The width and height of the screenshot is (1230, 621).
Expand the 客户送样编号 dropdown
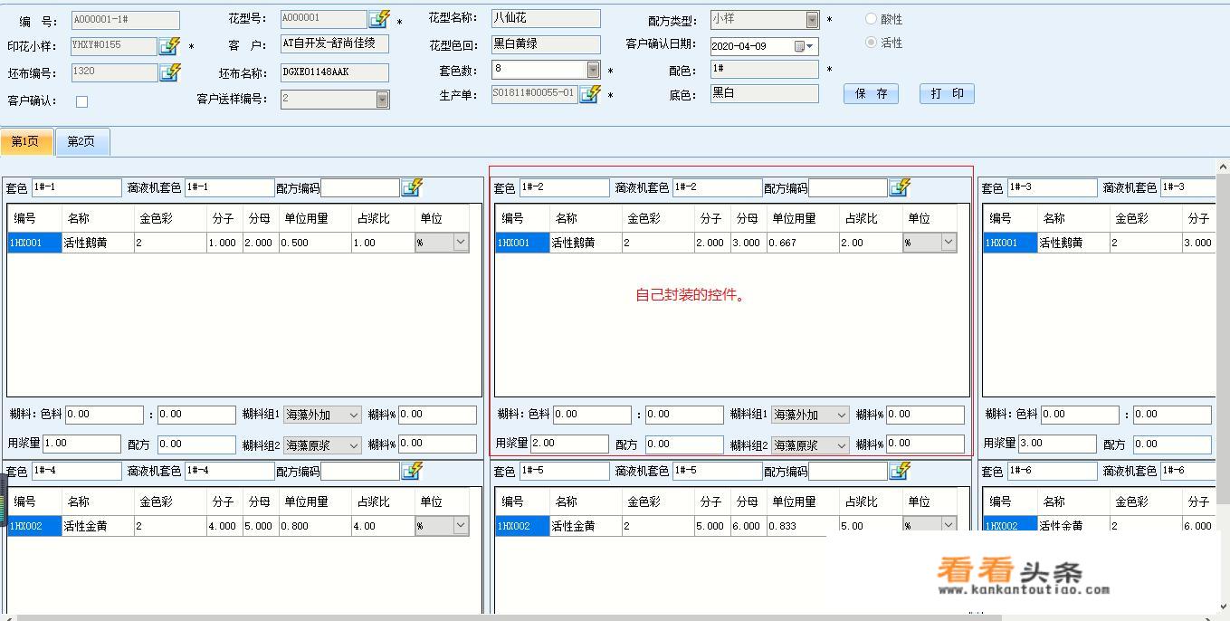pos(382,100)
